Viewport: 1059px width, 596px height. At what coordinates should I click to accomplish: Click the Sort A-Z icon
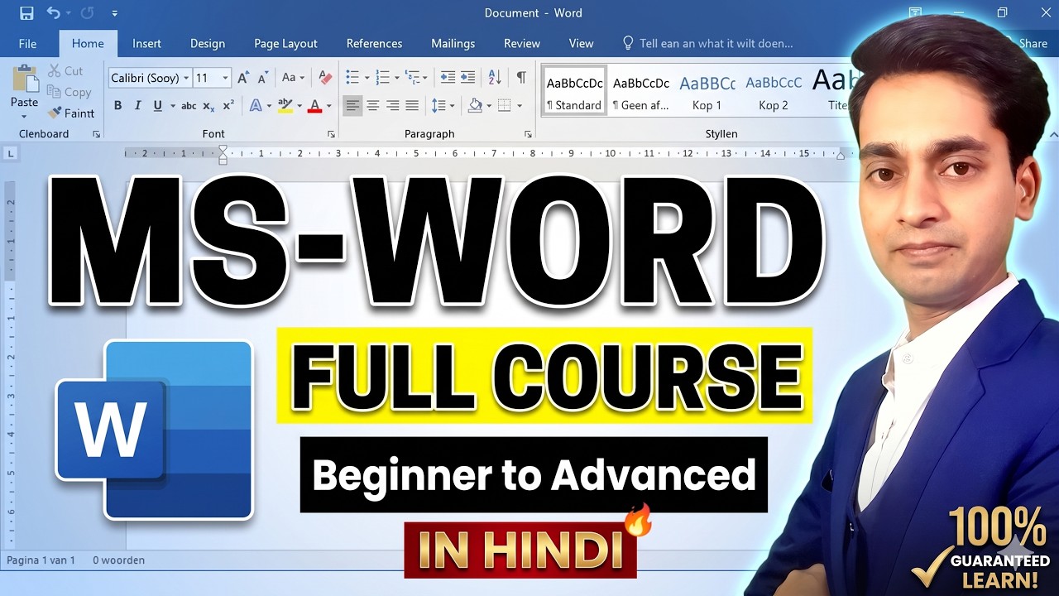(495, 78)
